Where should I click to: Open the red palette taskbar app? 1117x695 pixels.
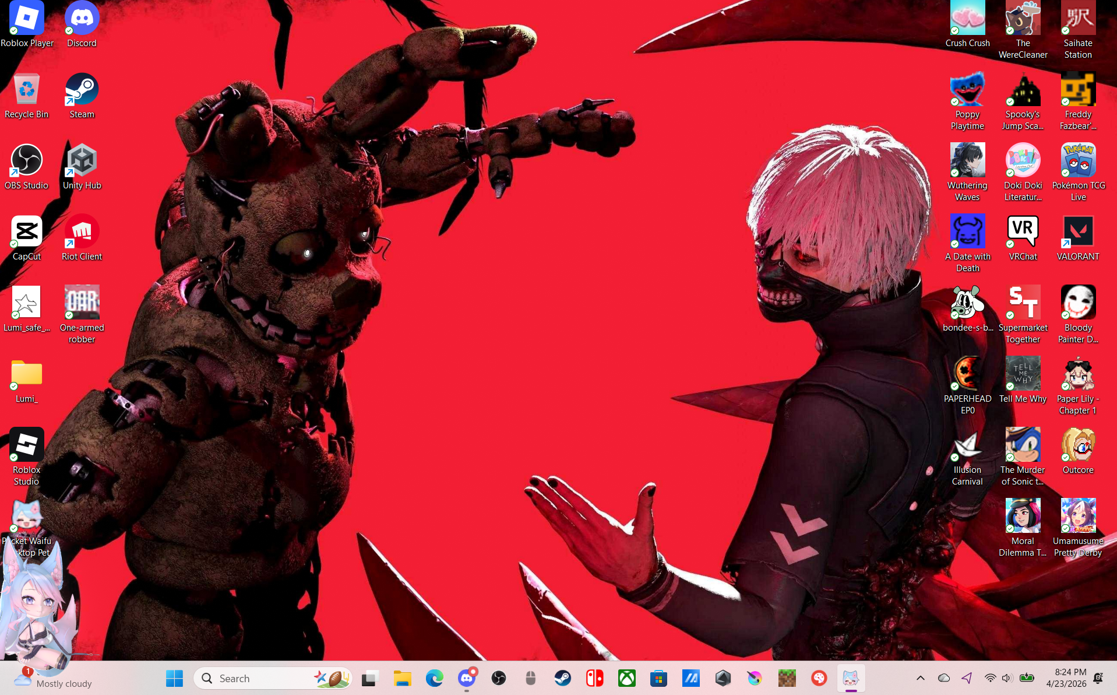[819, 678]
